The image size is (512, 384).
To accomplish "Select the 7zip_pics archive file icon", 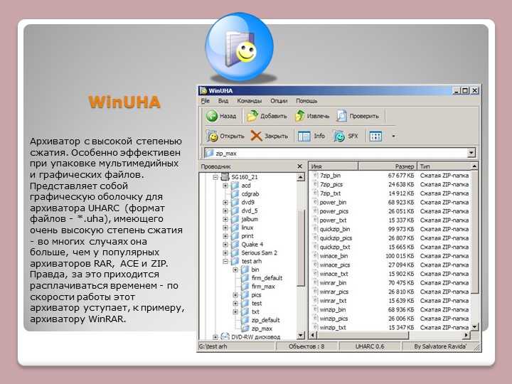I will 315,184.
